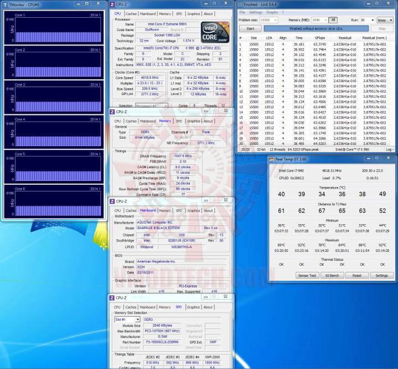Click the Log button in LinX status bar

(390, 150)
